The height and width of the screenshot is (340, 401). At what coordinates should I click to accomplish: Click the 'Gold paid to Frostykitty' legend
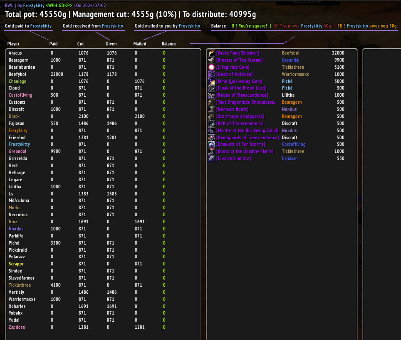pyautogui.click(x=28, y=26)
